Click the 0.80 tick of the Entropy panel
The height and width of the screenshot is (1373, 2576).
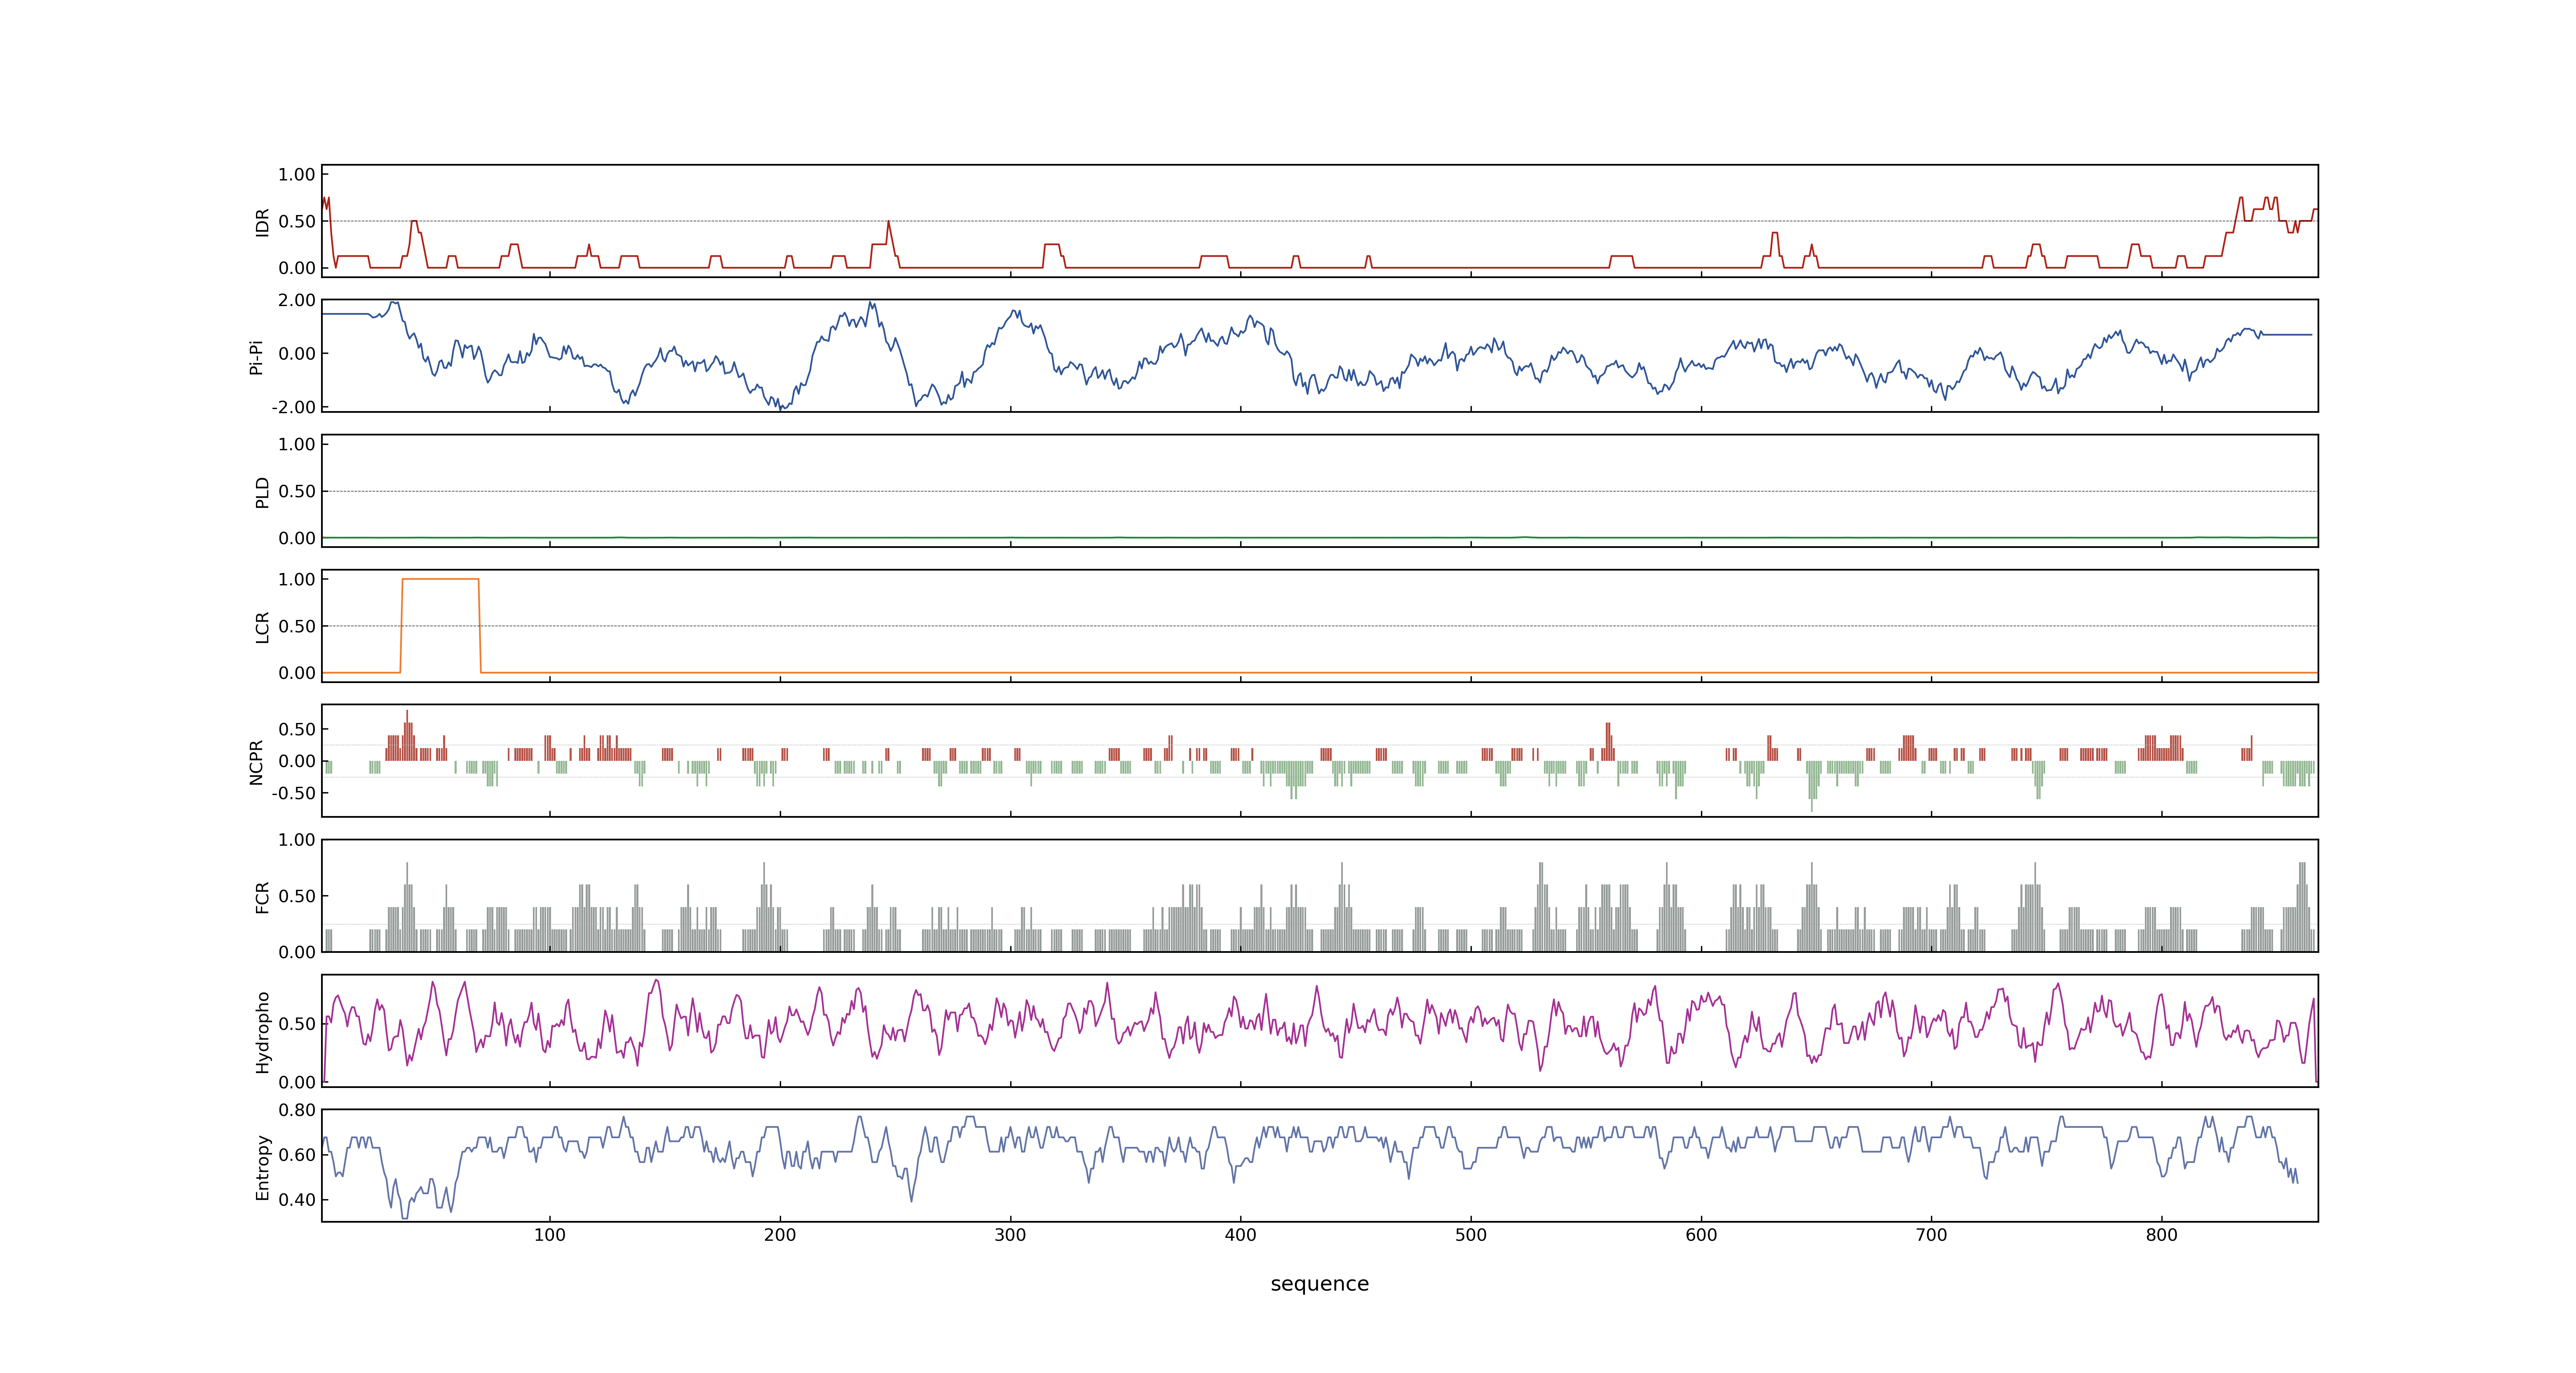[x=297, y=1110]
